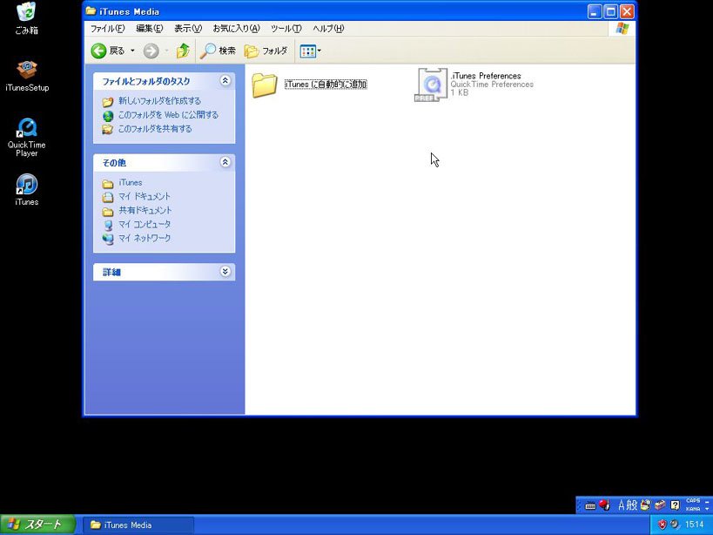
Task: Toggle the KANA indicator in language bar
Action: (x=693, y=509)
